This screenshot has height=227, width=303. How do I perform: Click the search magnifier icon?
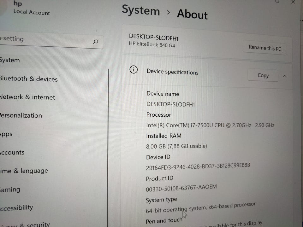[x=95, y=42]
